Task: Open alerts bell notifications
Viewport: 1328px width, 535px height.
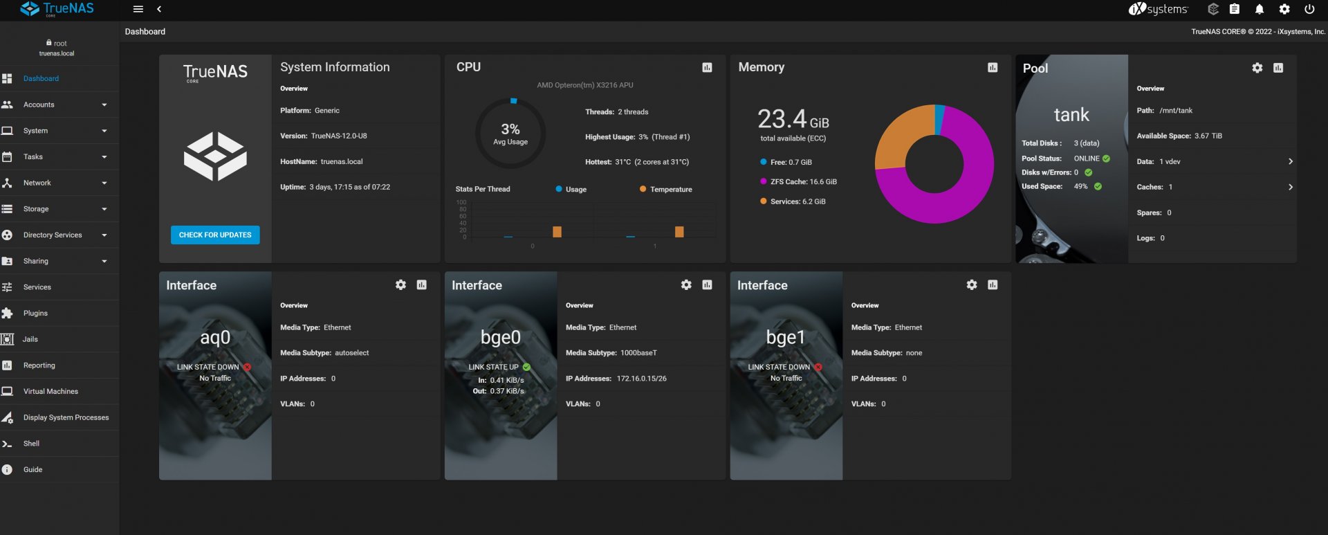Action: (1260, 9)
